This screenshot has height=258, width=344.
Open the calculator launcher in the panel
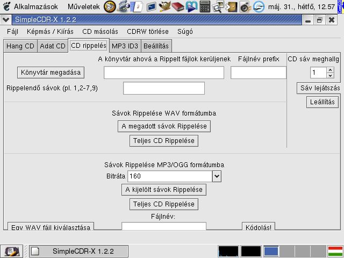[205, 6]
